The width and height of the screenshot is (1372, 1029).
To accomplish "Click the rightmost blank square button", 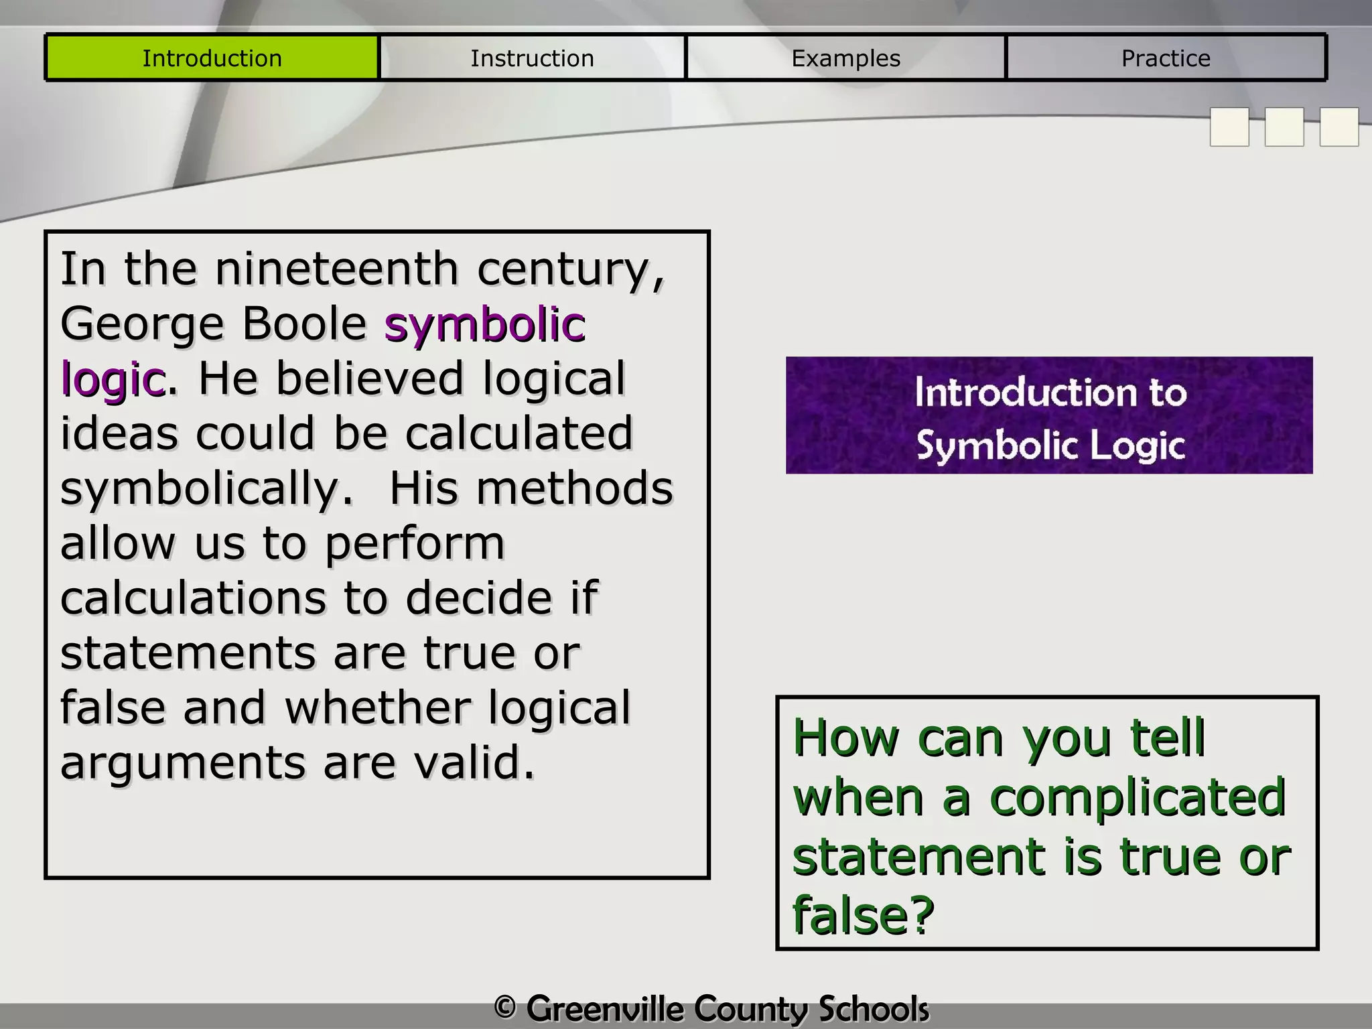I will tap(1339, 127).
